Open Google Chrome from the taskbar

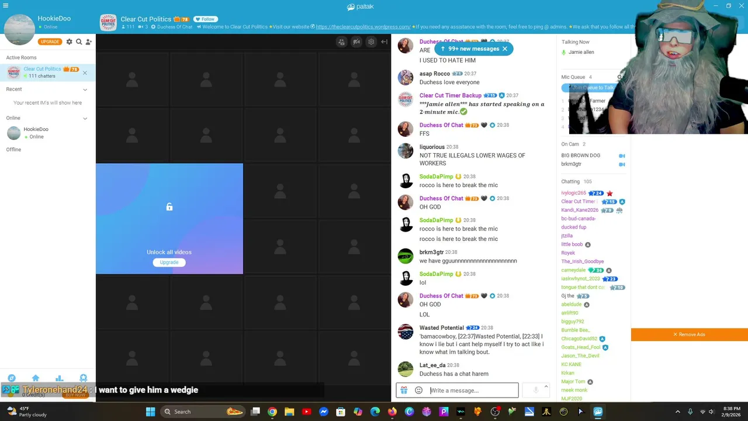(272, 412)
